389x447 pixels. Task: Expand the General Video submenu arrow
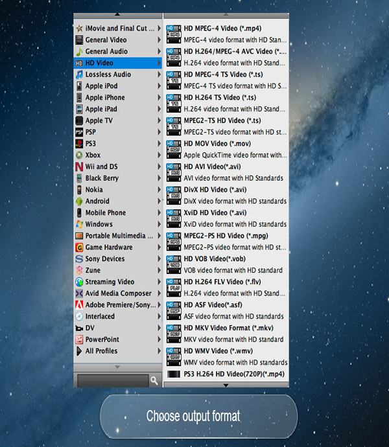(x=159, y=40)
